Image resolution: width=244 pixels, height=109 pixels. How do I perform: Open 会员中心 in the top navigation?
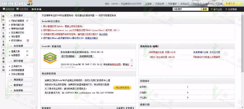point(210,4)
